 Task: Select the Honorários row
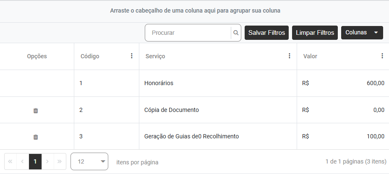(x=159, y=83)
